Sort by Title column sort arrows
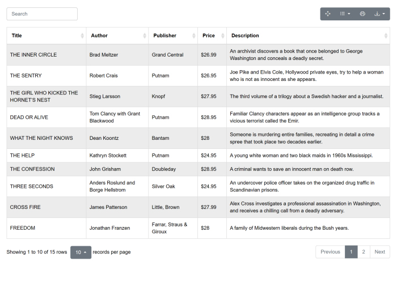This screenshot has height=283, width=397. click(x=82, y=36)
